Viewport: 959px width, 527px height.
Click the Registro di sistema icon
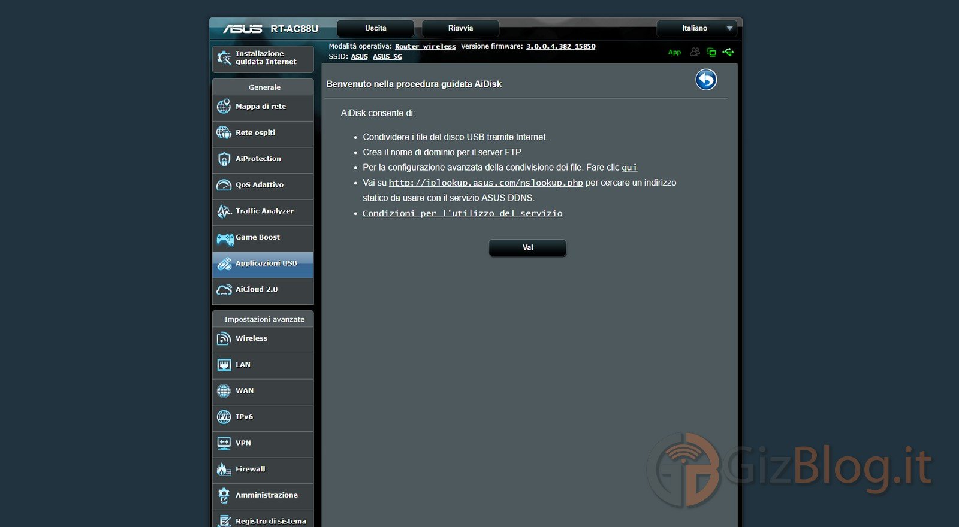point(224,521)
